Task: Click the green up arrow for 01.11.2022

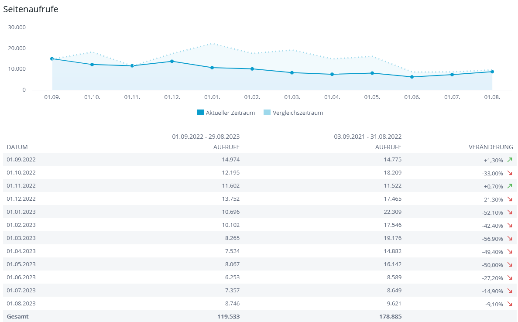Action: click(x=509, y=186)
